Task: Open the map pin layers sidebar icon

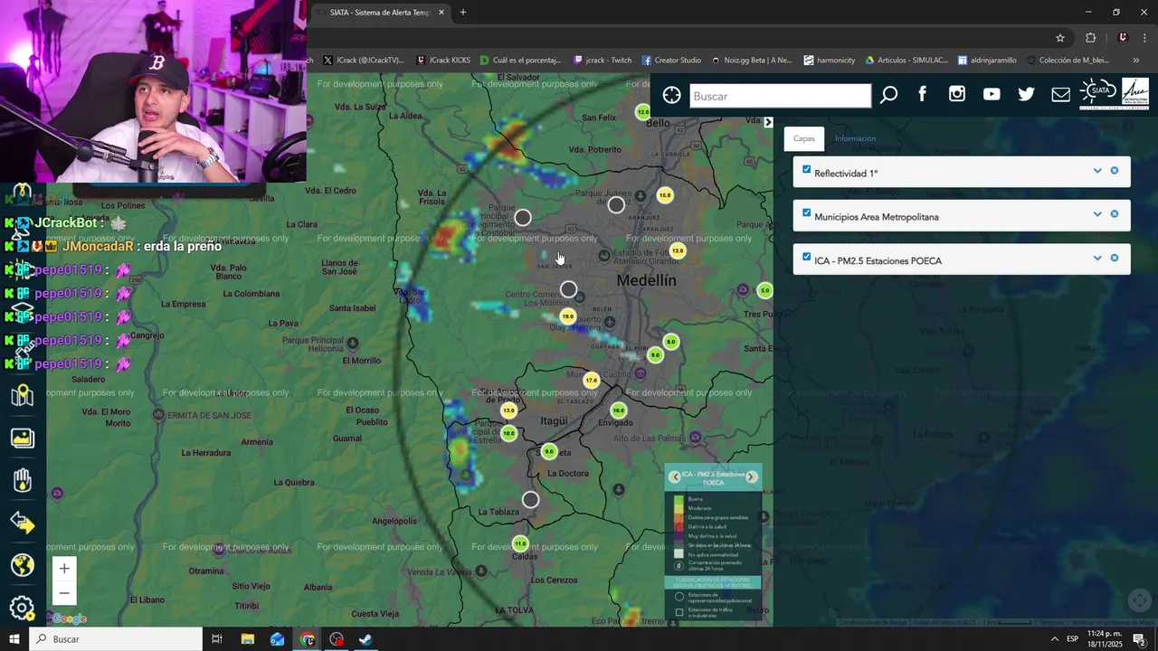Action: (x=23, y=396)
